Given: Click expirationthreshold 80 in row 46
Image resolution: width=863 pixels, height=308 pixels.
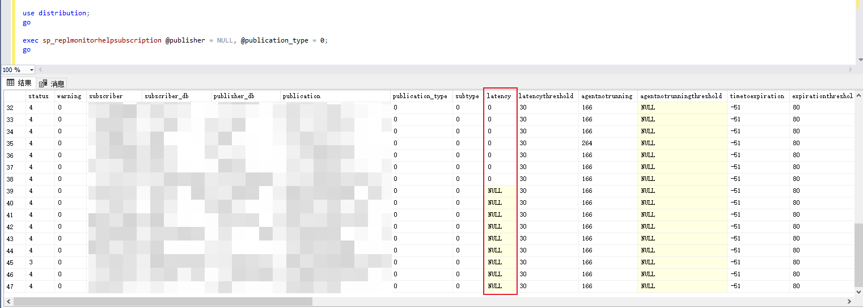Looking at the screenshot, I should pos(822,275).
